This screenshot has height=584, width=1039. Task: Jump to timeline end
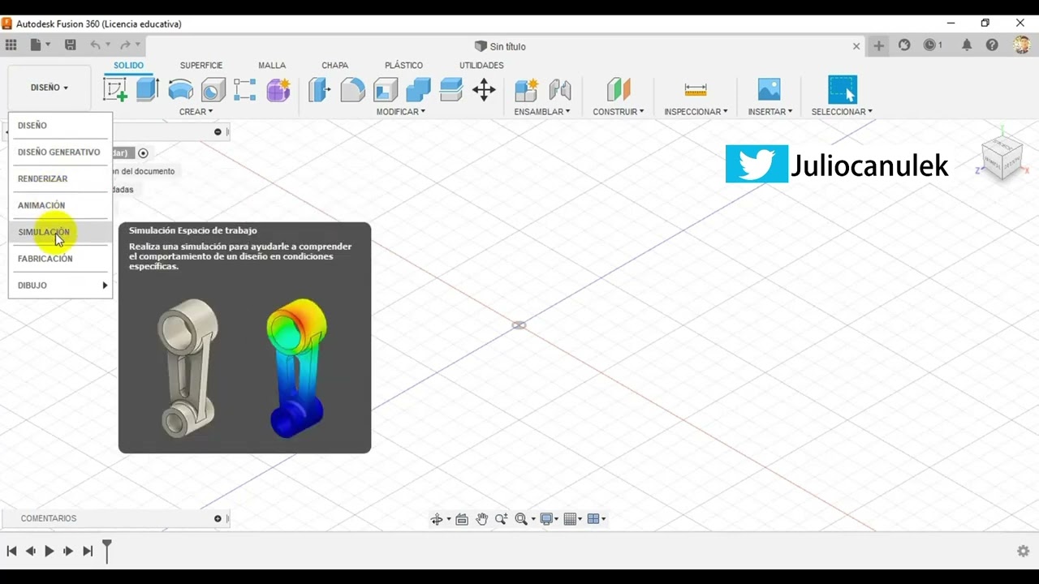[x=88, y=551]
